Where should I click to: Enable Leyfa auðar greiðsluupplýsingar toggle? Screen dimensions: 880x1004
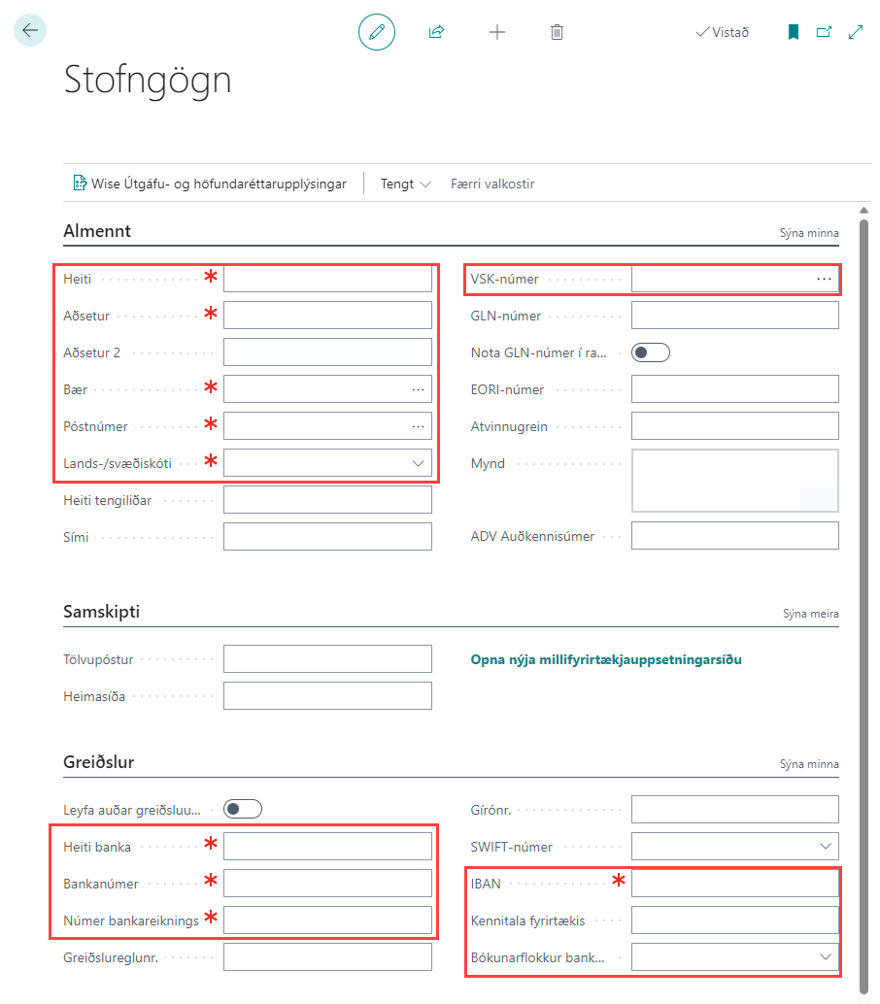(x=242, y=809)
